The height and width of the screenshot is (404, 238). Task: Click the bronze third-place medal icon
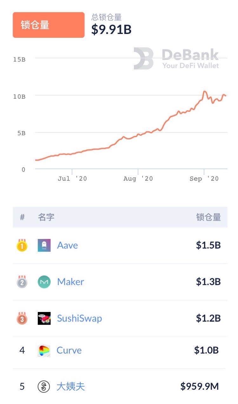pyautogui.click(x=22, y=318)
